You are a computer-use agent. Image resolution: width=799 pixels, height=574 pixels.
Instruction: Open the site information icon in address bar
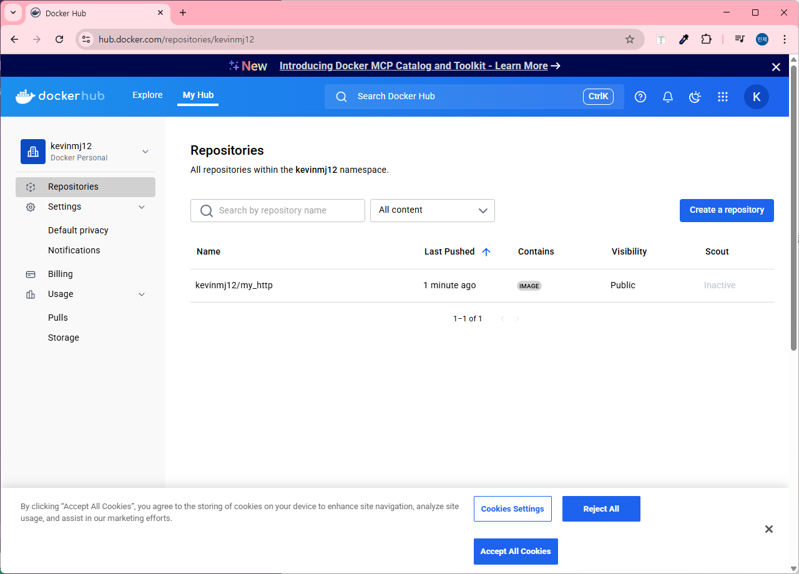(86, 39)
